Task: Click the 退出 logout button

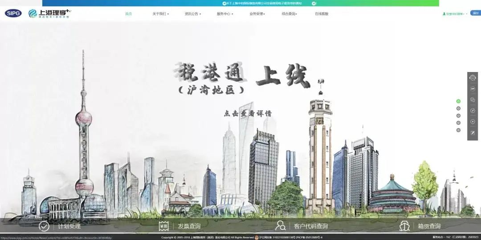Action: (x=475, y=13)
